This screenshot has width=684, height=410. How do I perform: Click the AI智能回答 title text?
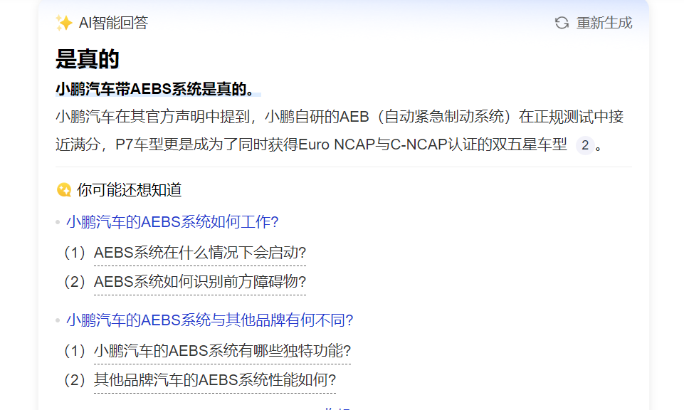coord(113,23)
